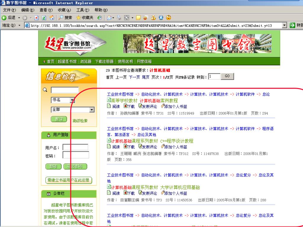Click the 转到 page number field
This screenshot has height=227, width=303.
pos(214,77)
